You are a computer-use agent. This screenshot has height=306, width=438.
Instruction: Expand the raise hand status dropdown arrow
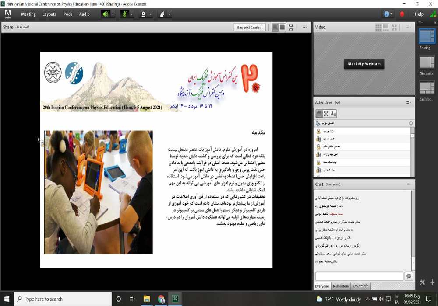[x=169, y=14]
